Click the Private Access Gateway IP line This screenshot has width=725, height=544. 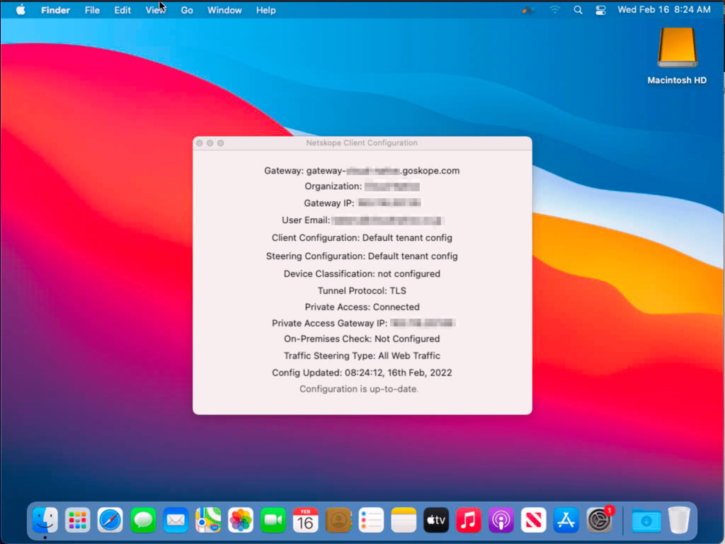[x=364, y=323]
